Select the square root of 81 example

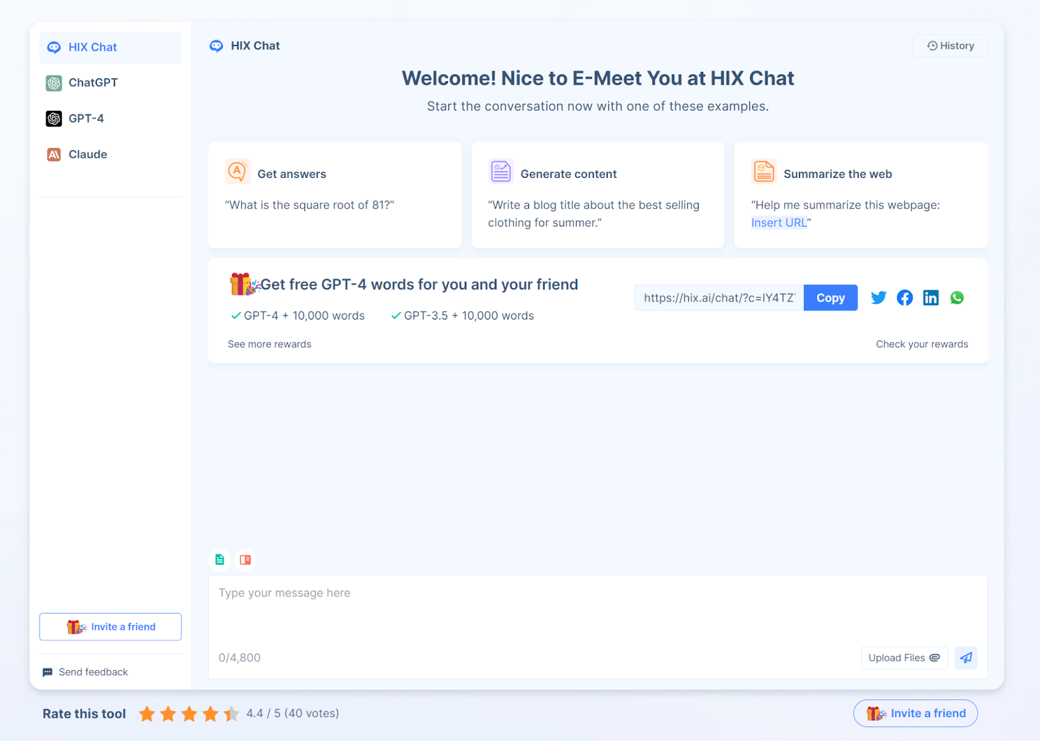tap(335, 195)
